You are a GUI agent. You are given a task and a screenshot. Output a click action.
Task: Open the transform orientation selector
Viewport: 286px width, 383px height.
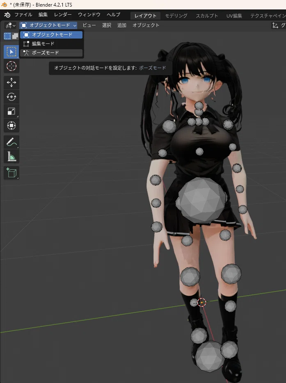[279, 25]
